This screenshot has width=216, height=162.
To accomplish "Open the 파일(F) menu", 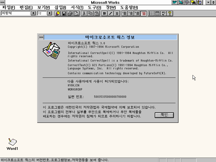I will point(8,8).
